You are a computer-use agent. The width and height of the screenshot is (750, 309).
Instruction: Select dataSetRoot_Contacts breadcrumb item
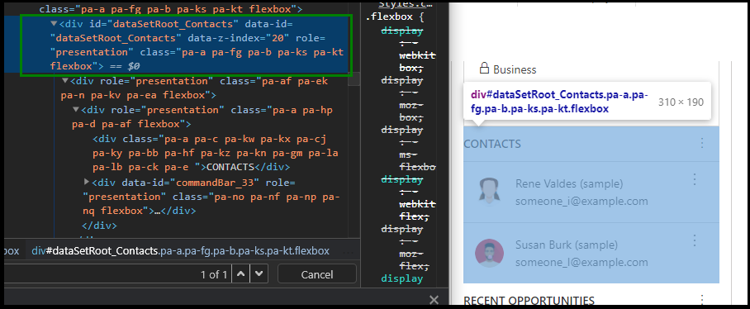coord(180,250)
